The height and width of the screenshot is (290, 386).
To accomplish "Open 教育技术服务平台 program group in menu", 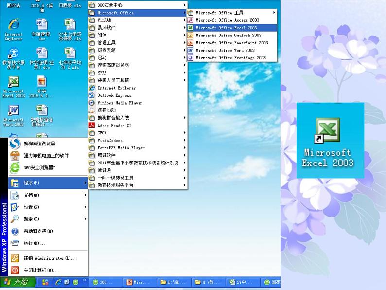I will pos(138,185).
